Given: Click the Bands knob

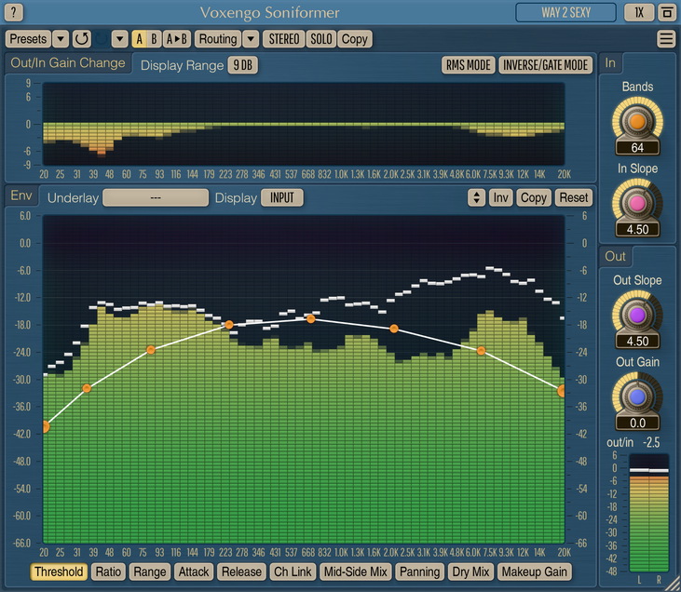Looking at the screenshot, I should click(637, 122).
